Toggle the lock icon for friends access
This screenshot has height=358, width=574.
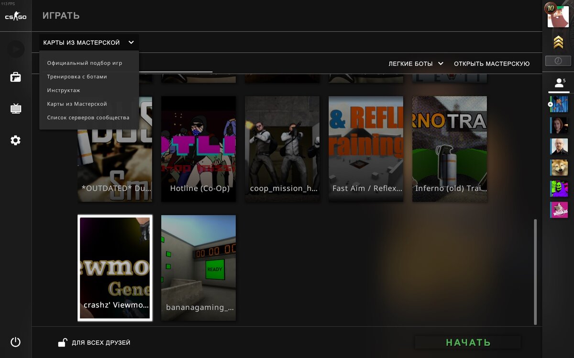62,342
